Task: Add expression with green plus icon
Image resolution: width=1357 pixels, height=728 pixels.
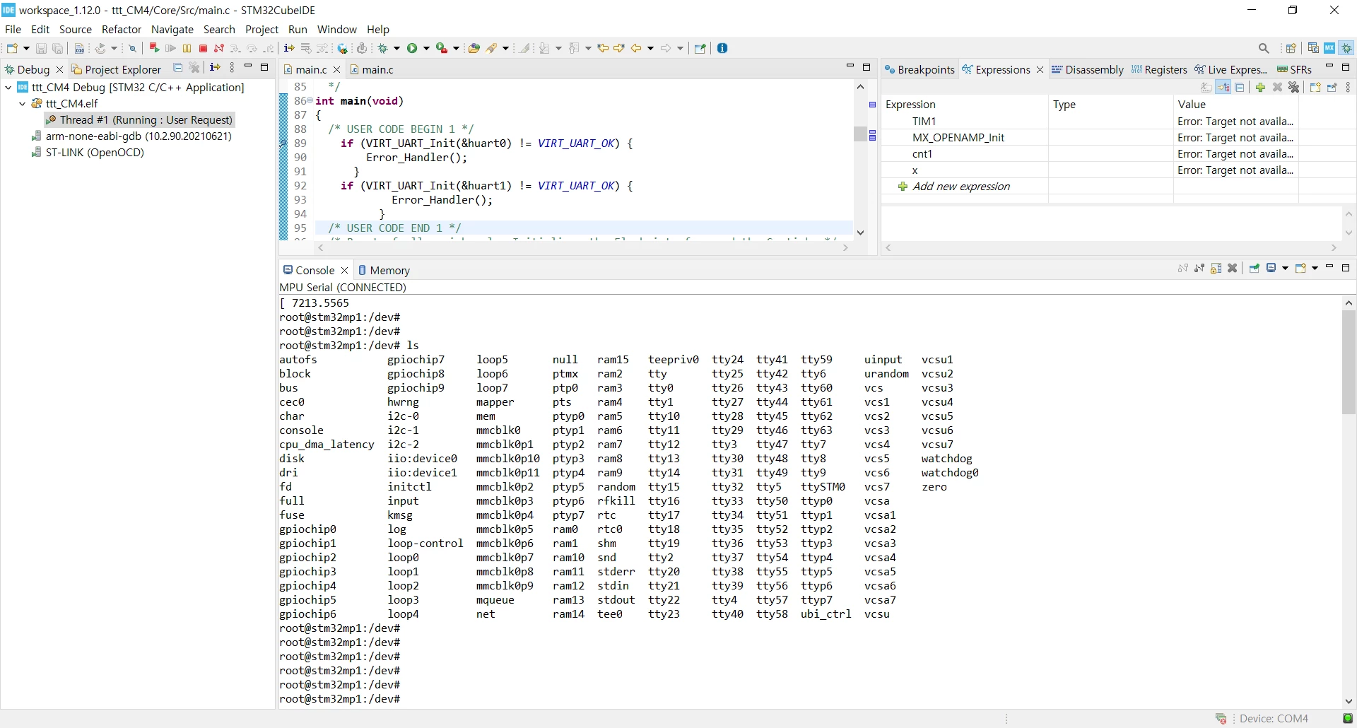Action: click(1260, 88)
